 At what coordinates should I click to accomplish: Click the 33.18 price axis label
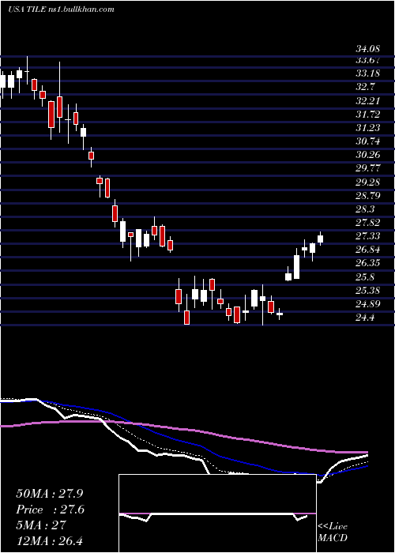[x=367, y=73]
